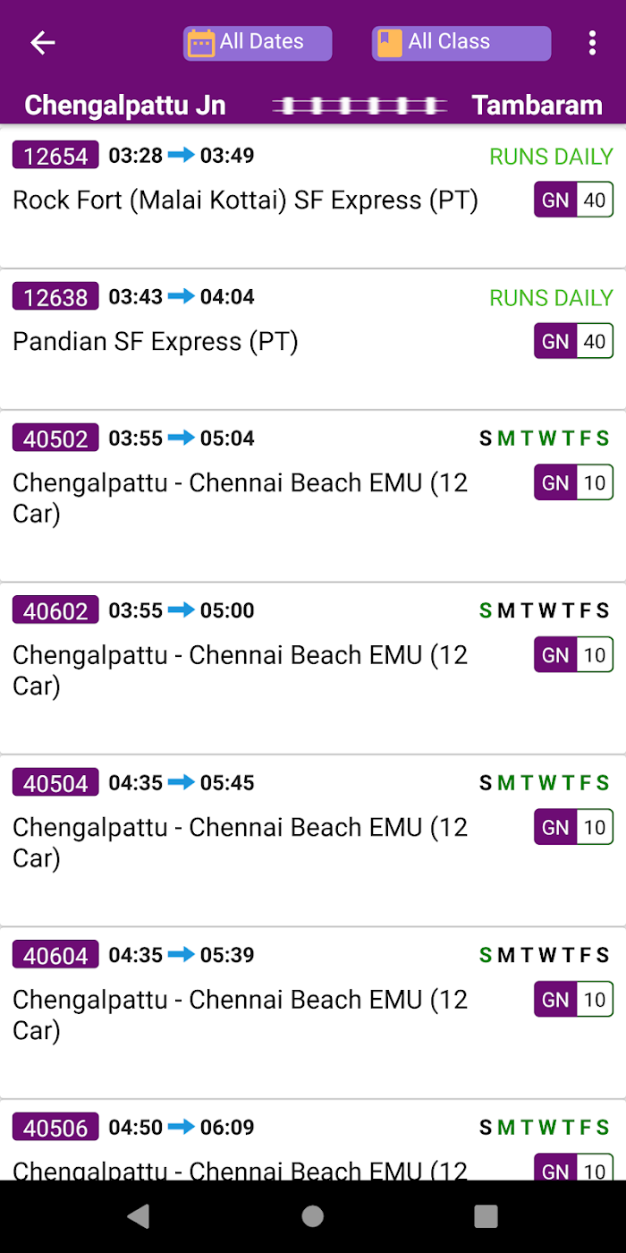The height and width of the screenshot is (1253, 626).
Task: Tap GN 40 fare badge for Pandian Express
Action: coord(574,341)
